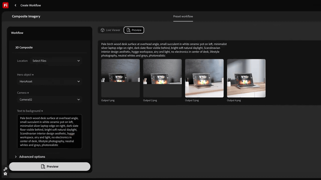The image size is (321, 180).
Task: Open the Output 2.png thumbnail
Action: click(x=163, y=78)
